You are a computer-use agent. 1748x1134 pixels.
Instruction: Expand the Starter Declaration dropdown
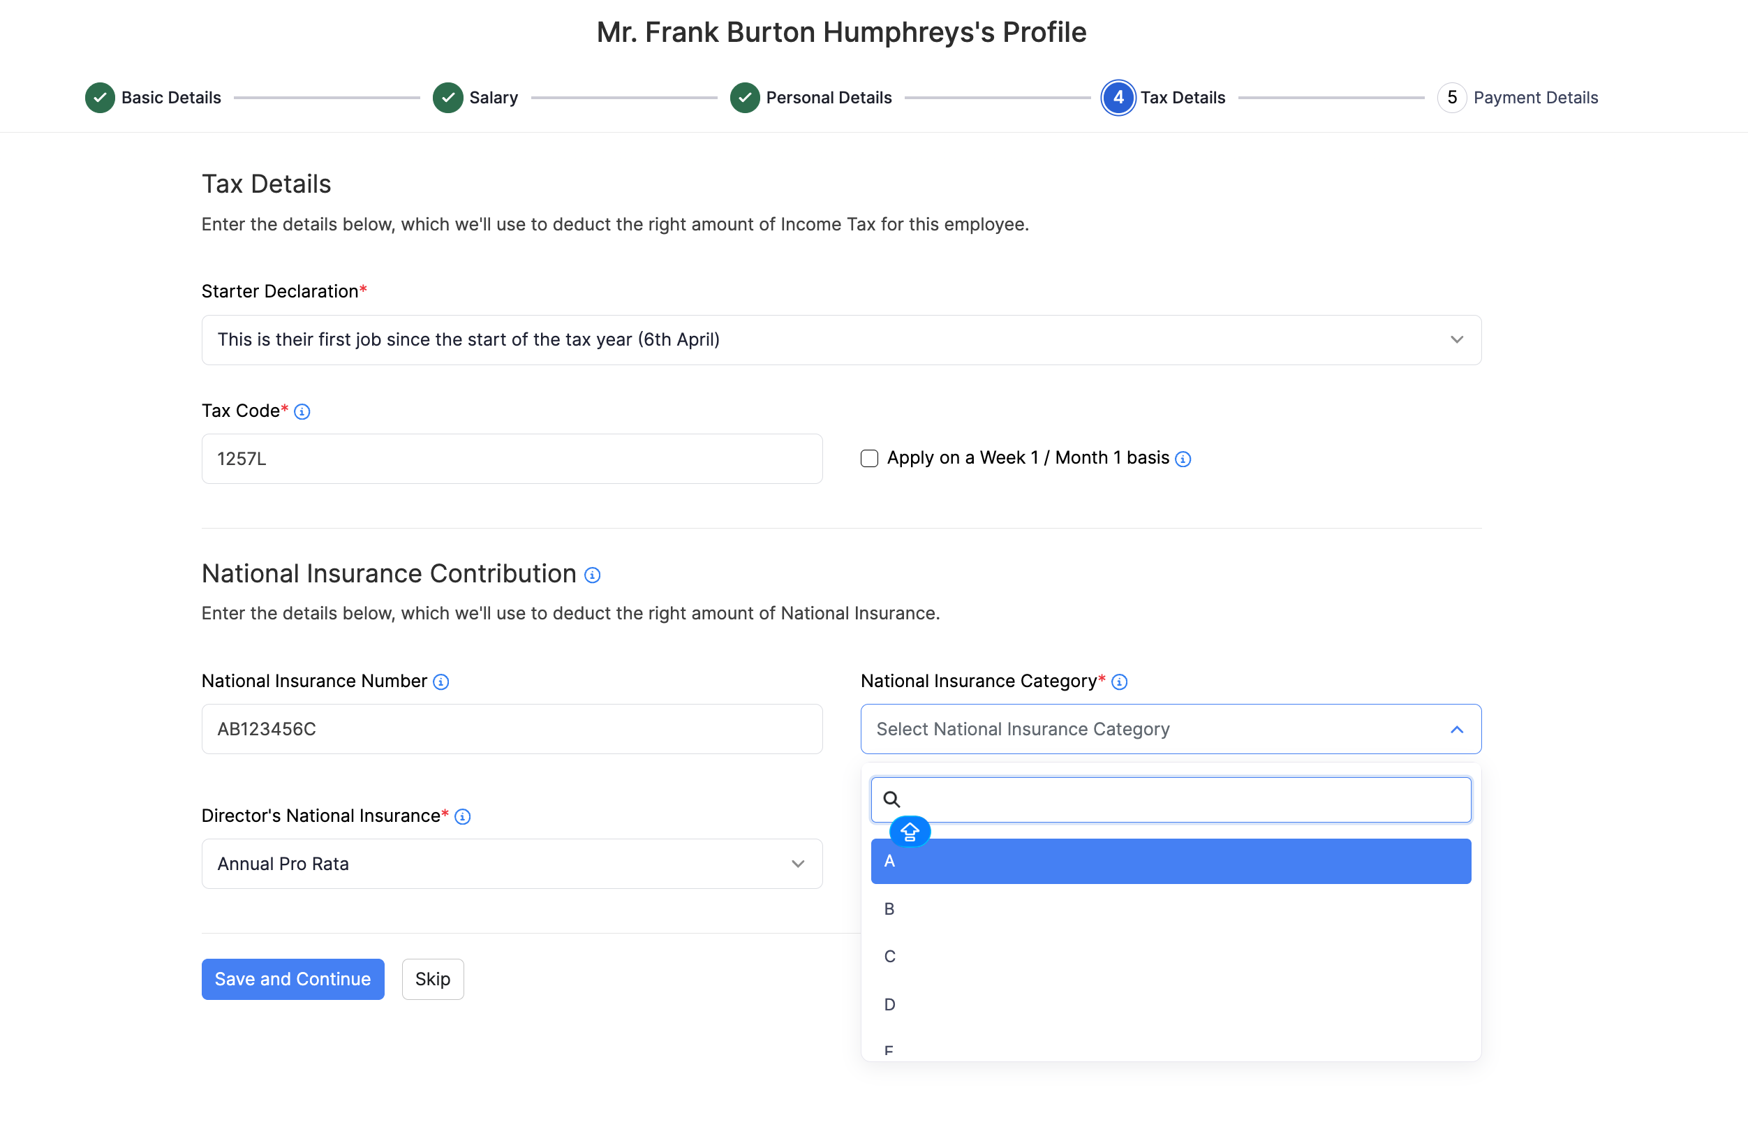point(841,340)
